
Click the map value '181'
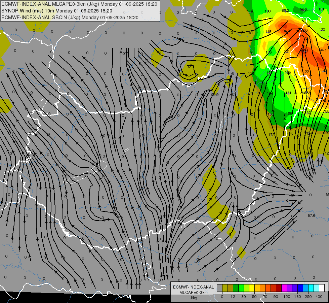[x=288, y=93]
